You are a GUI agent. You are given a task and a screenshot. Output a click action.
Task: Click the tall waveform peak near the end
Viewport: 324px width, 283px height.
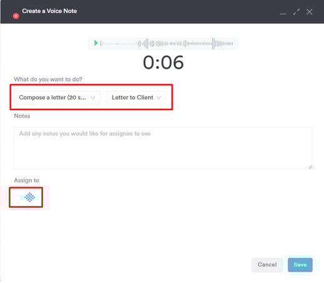[x=213, y=43]
